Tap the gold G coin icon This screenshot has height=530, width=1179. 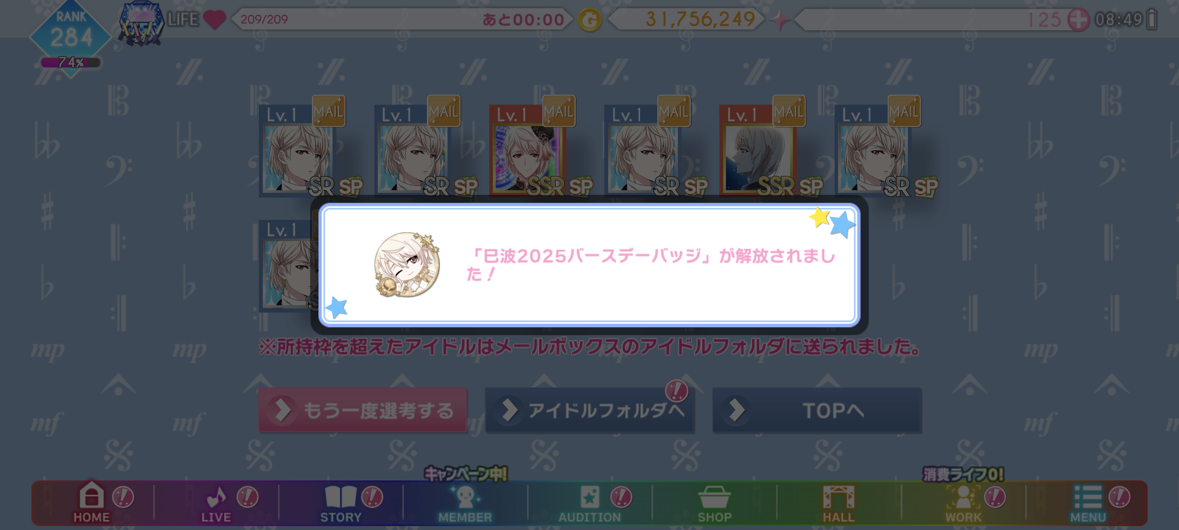coord(590,20)
